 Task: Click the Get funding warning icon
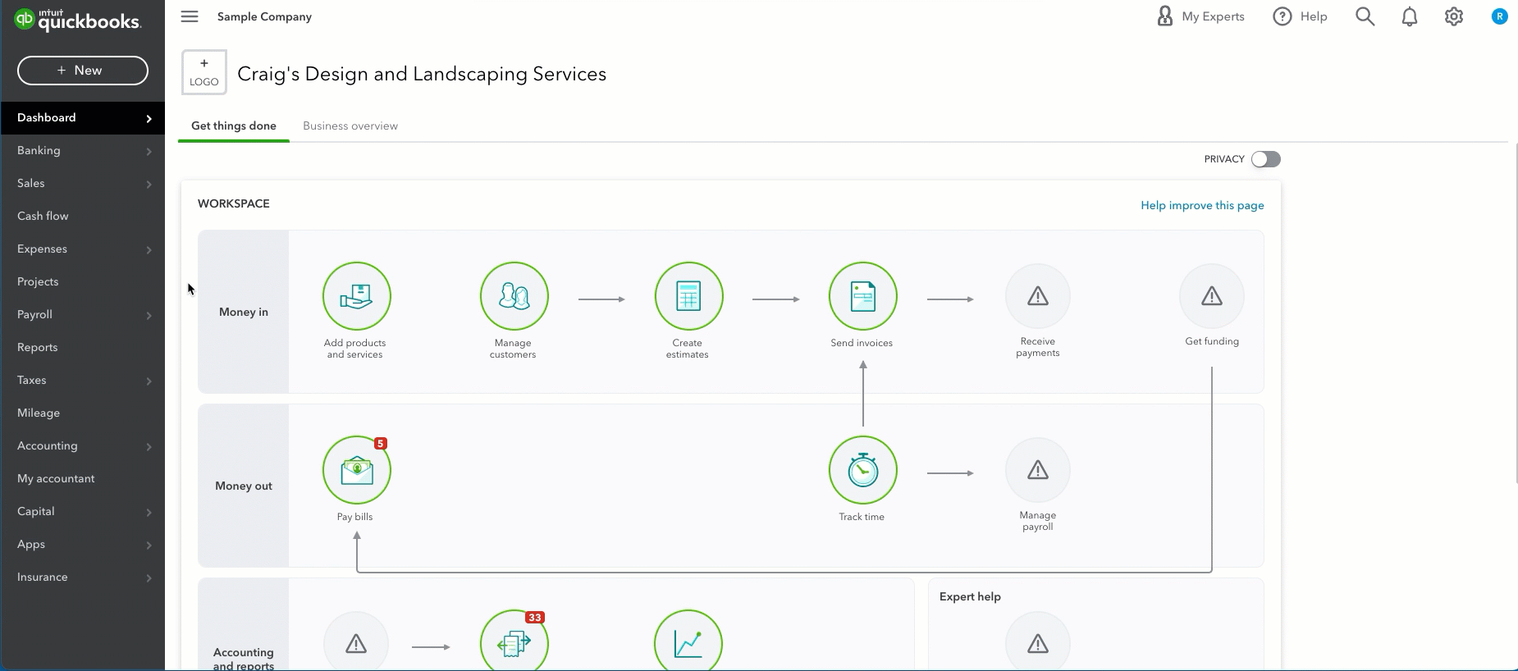(x=1211, y=296)
